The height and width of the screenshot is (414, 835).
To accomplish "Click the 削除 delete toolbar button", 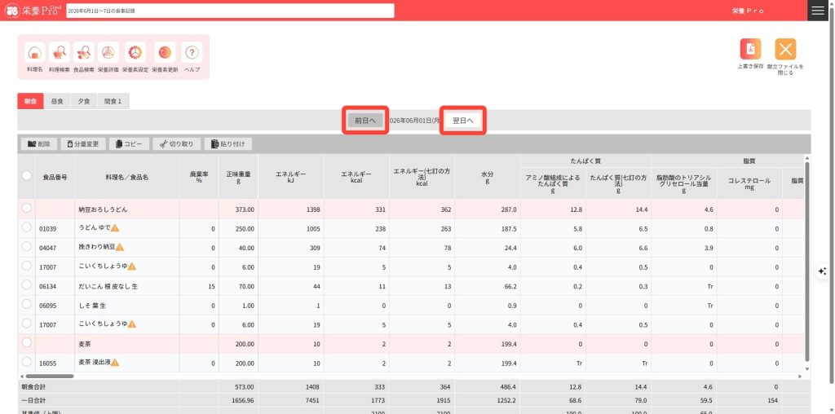I will tap(39, 143).
